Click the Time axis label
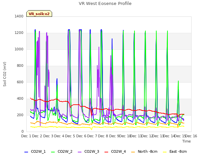 pos(187,141)
